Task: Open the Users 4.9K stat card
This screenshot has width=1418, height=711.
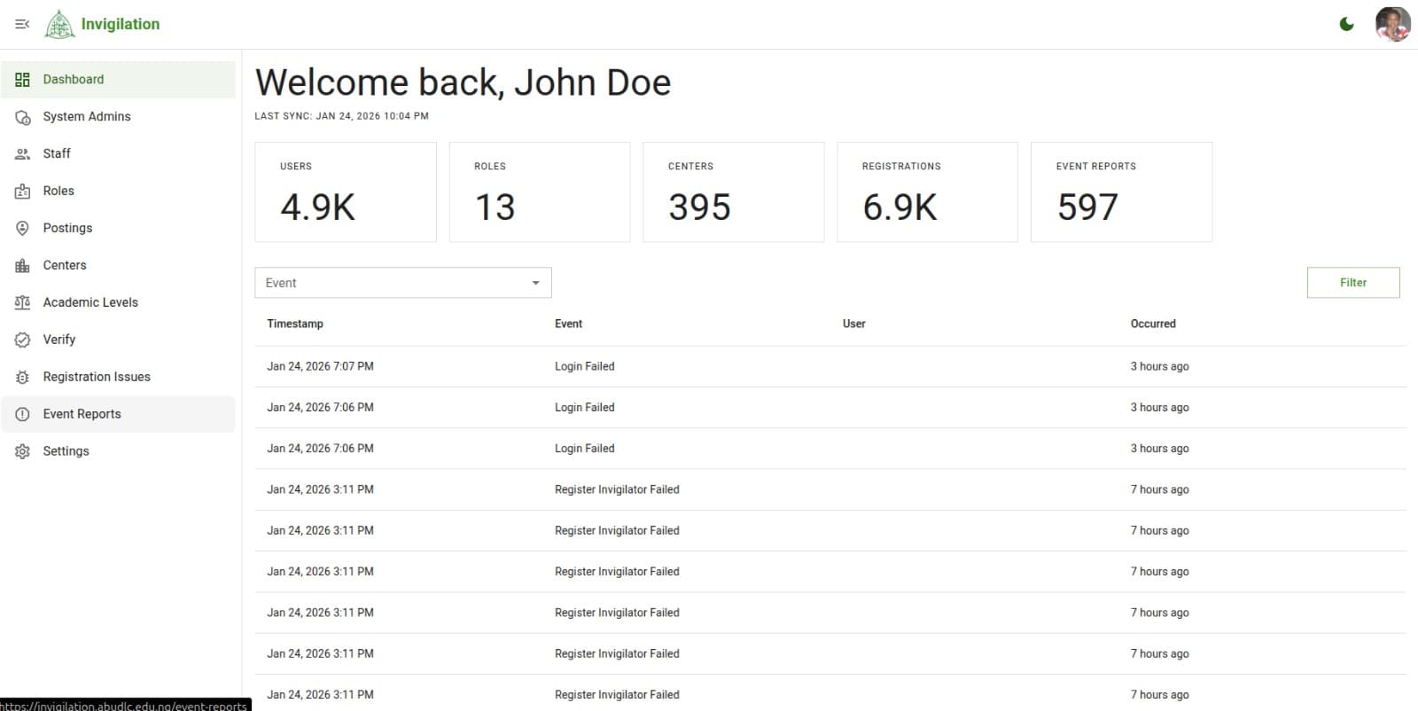Action: click(345, 192)
